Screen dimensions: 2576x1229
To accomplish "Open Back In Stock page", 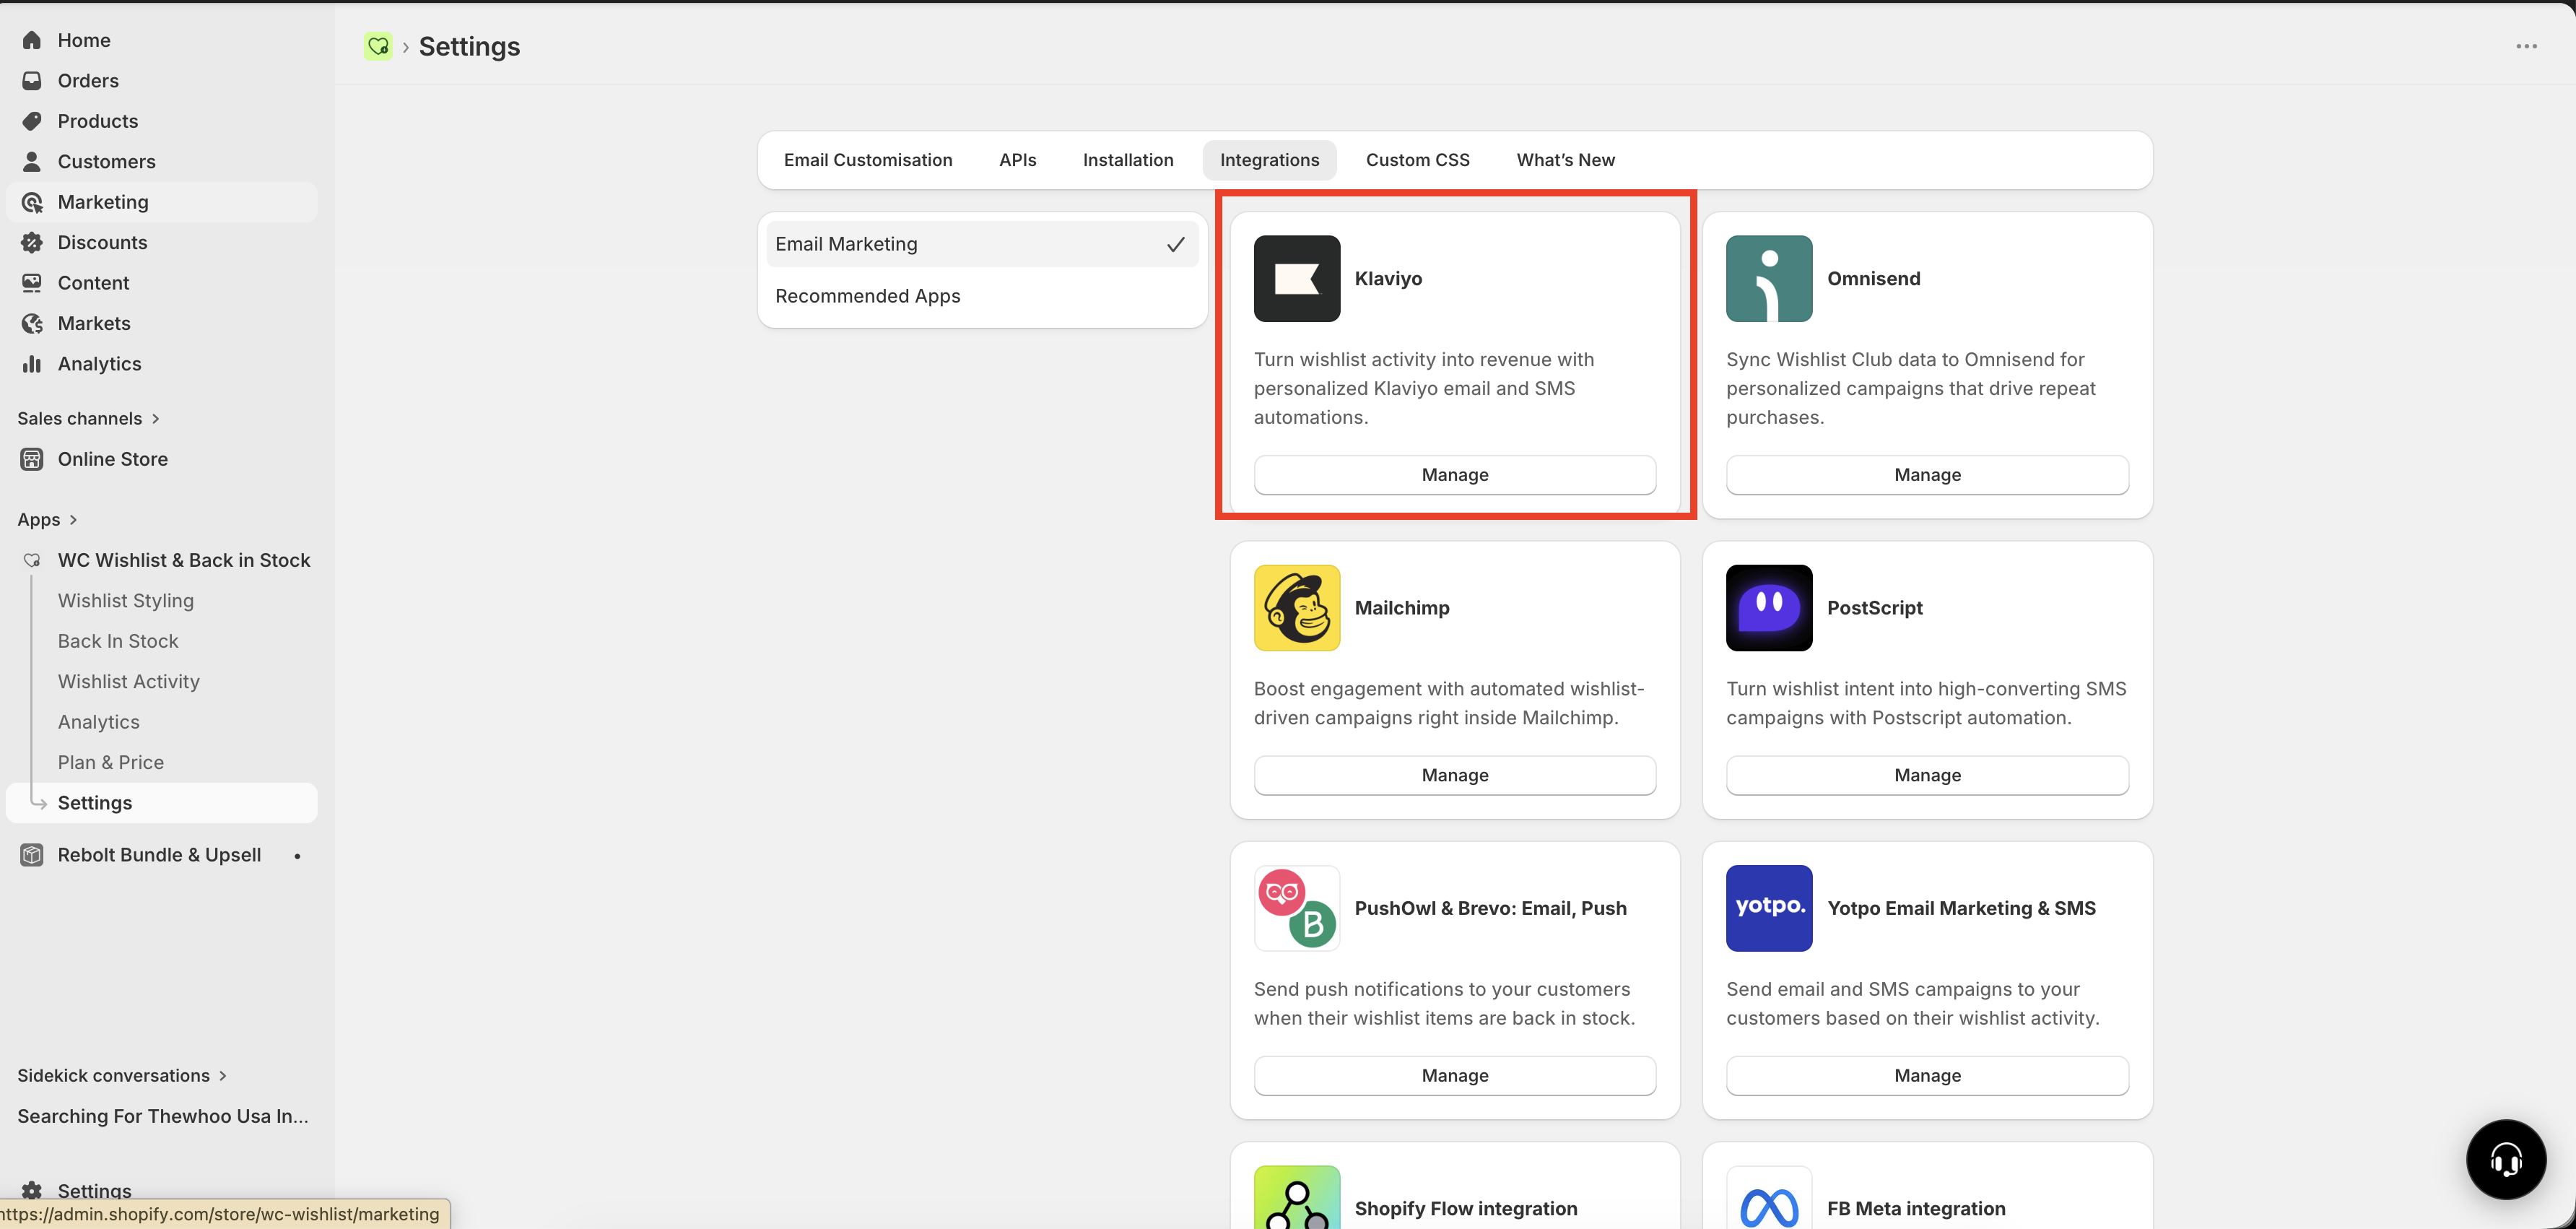I will click(118, 641).
